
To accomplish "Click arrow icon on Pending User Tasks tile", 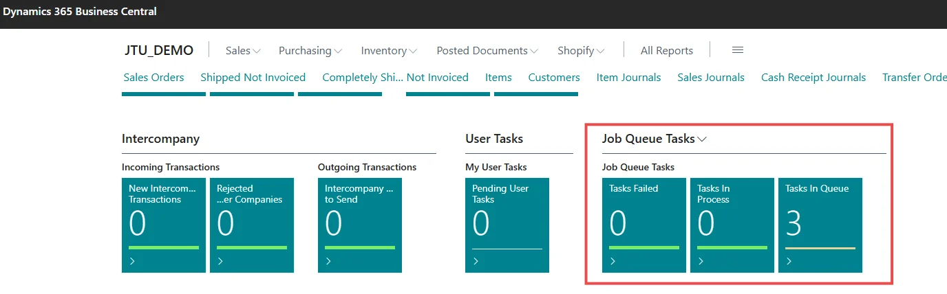I will [x=476, y=261].
